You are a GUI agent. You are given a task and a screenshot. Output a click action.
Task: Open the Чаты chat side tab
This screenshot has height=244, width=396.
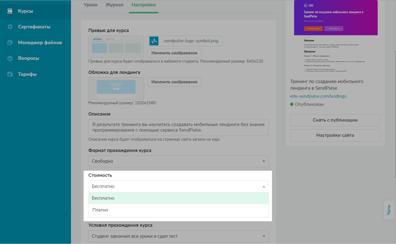389,209
